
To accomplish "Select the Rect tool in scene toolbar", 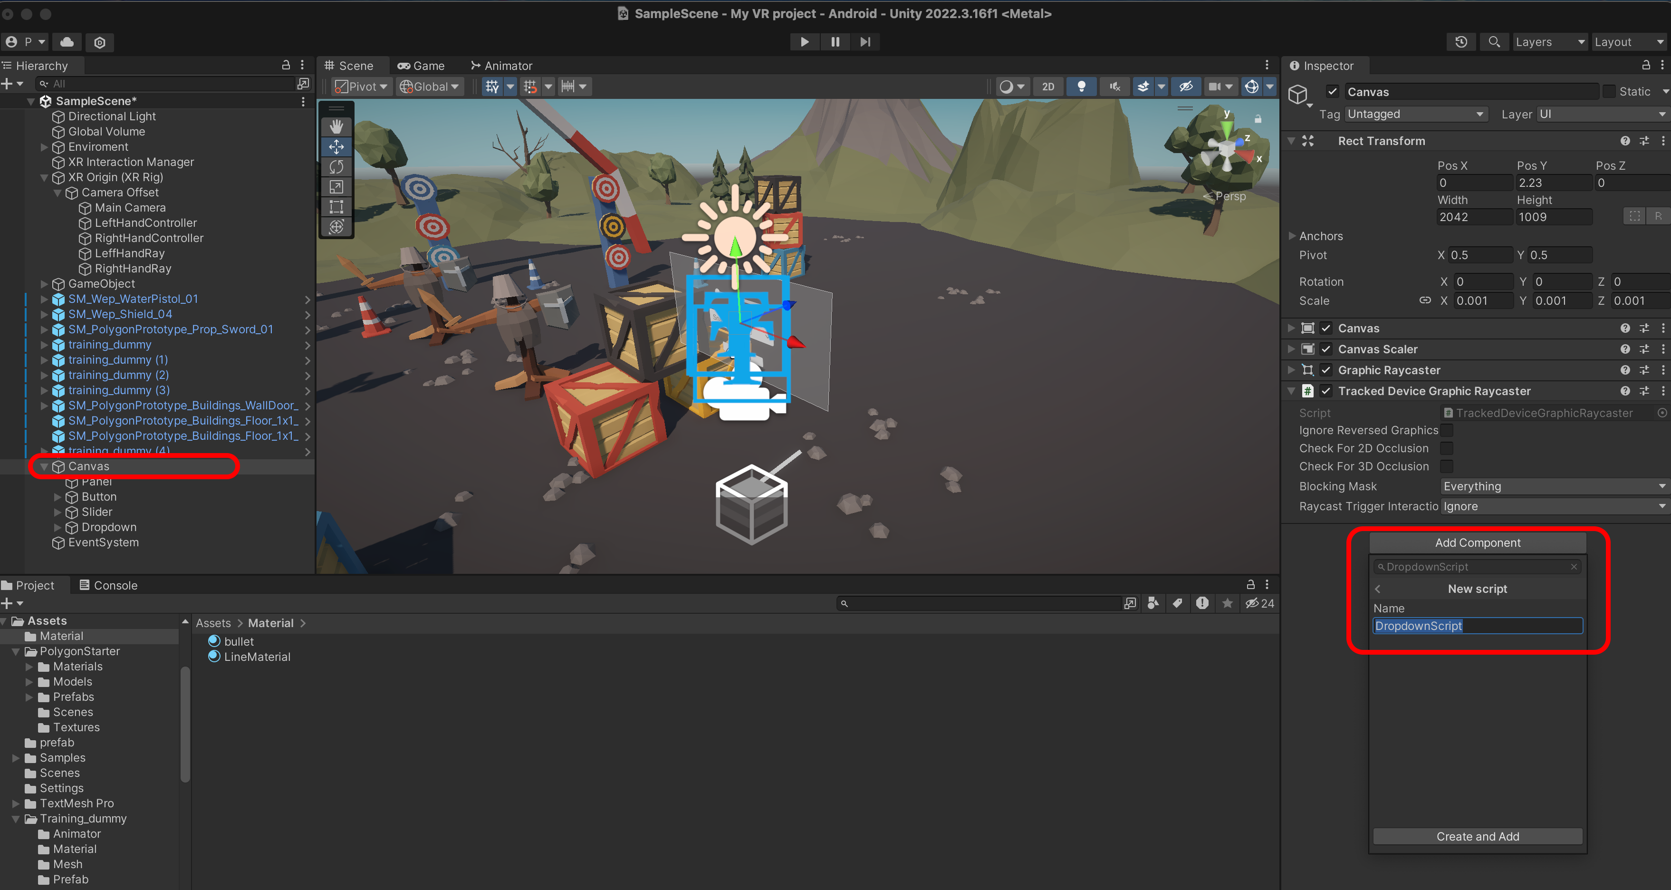I will 336,207.
